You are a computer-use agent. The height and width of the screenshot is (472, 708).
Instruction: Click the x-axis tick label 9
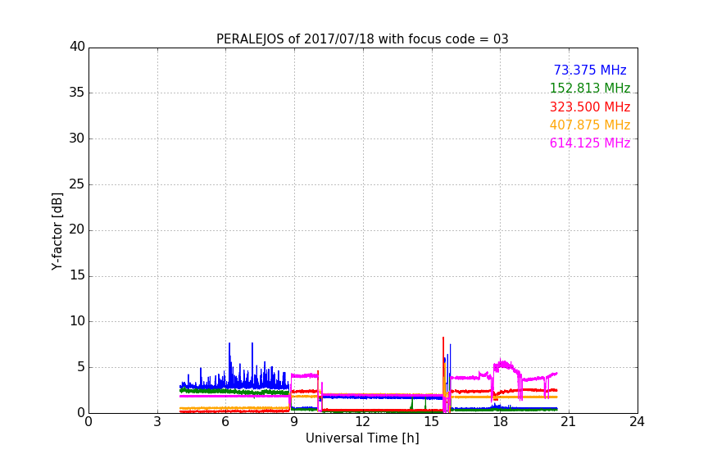(x=294, y=422)
